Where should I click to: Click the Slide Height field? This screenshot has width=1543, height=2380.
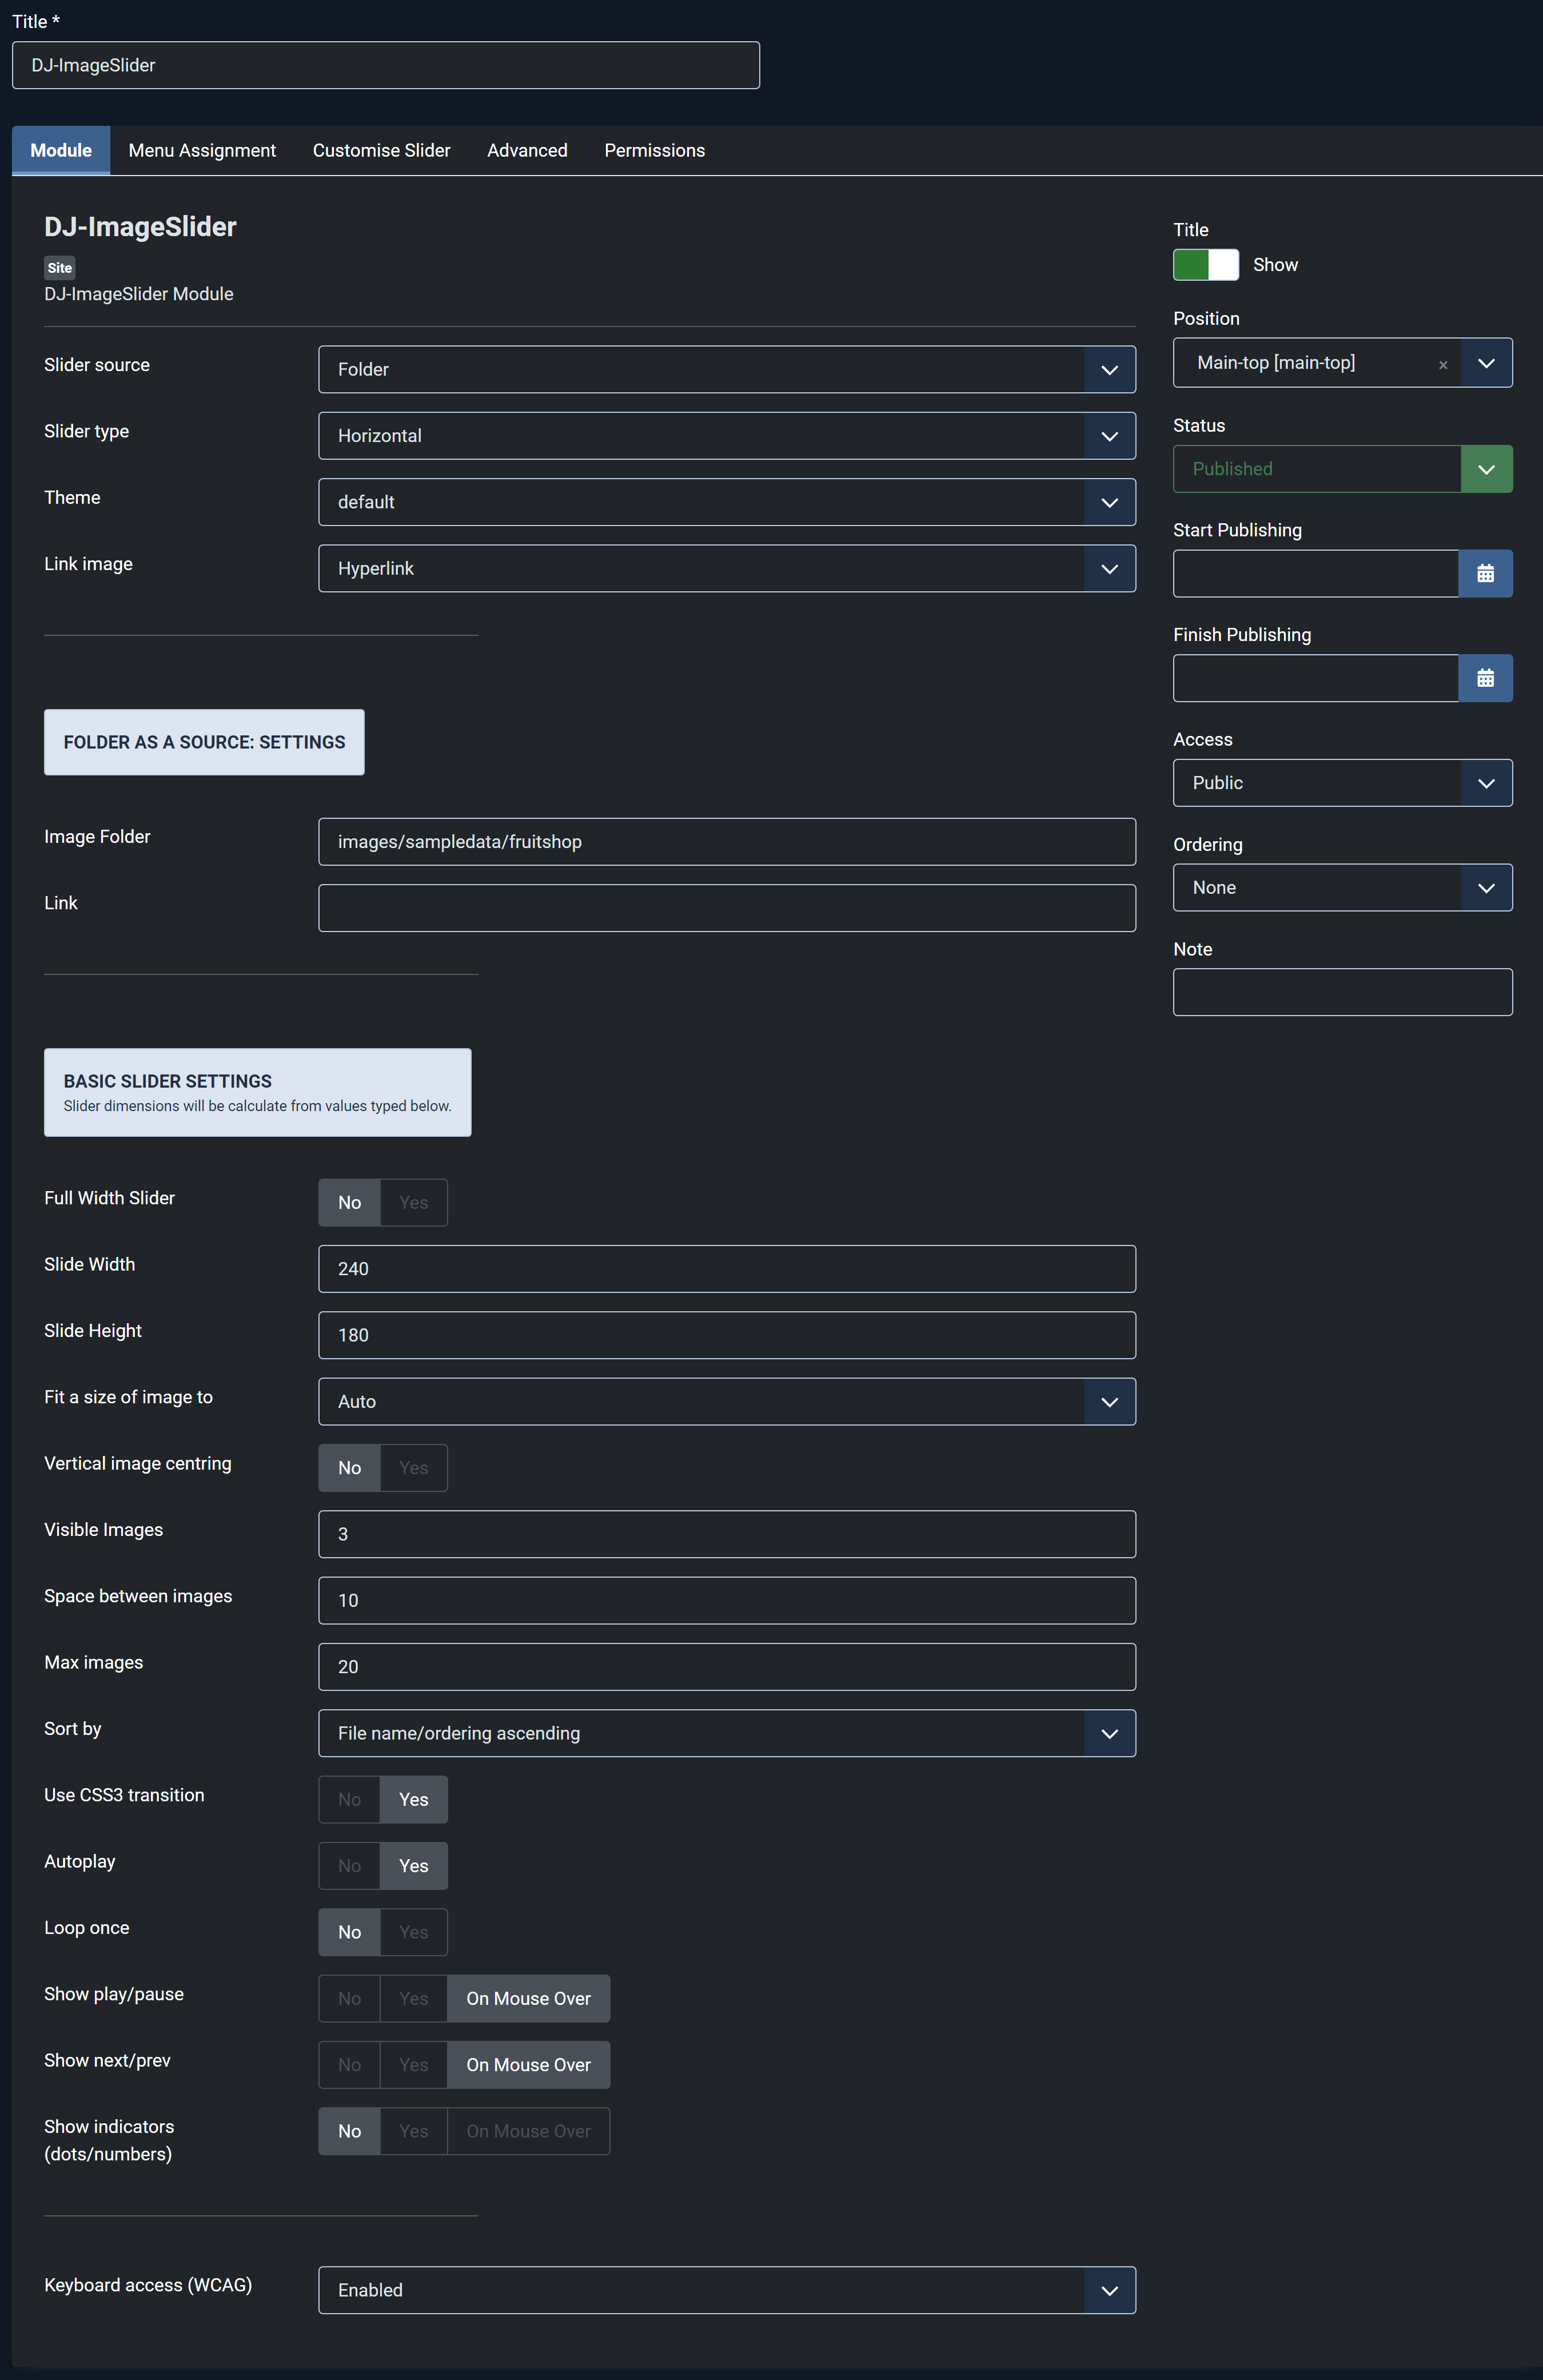pyautogui.click(x=727, y=1335)
